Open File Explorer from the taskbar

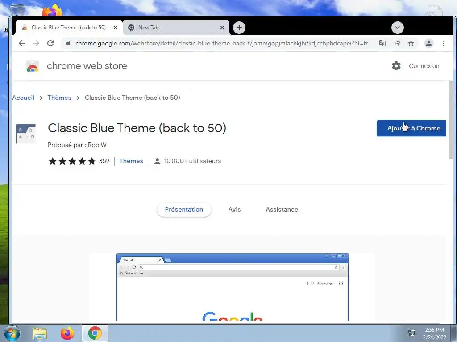click(40, 334)
